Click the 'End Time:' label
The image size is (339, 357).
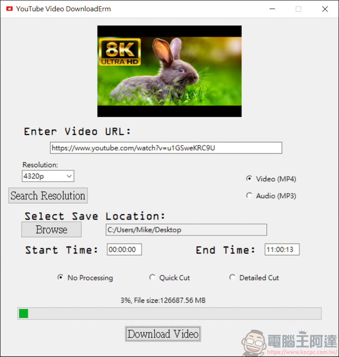(x=225, y=250)
